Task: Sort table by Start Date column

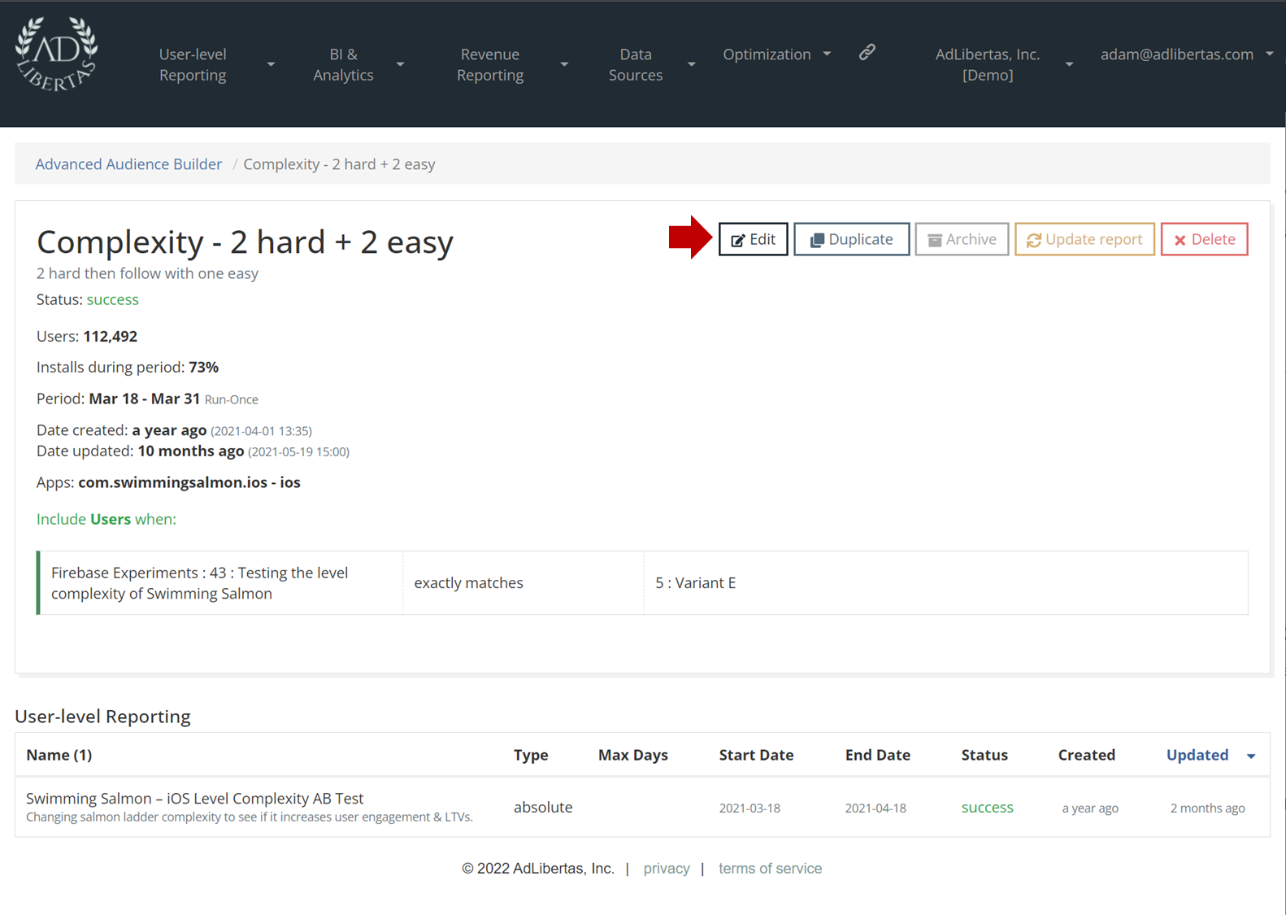Action: pos(756,755)
